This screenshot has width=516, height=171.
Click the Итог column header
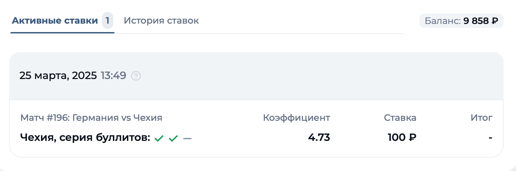tap(481, 118)
